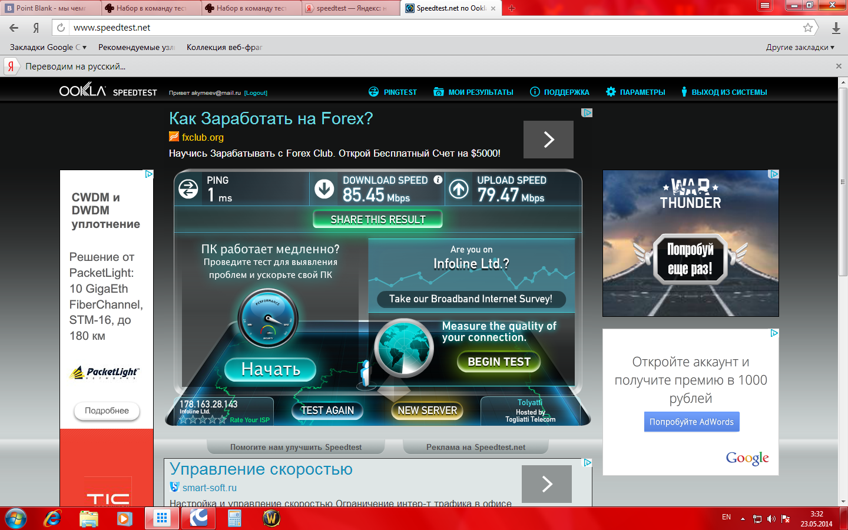Click Помогите нам улучшить Speedtest tab
The width and height of the screenshot is (848, 530).
(x=296, y=447)
